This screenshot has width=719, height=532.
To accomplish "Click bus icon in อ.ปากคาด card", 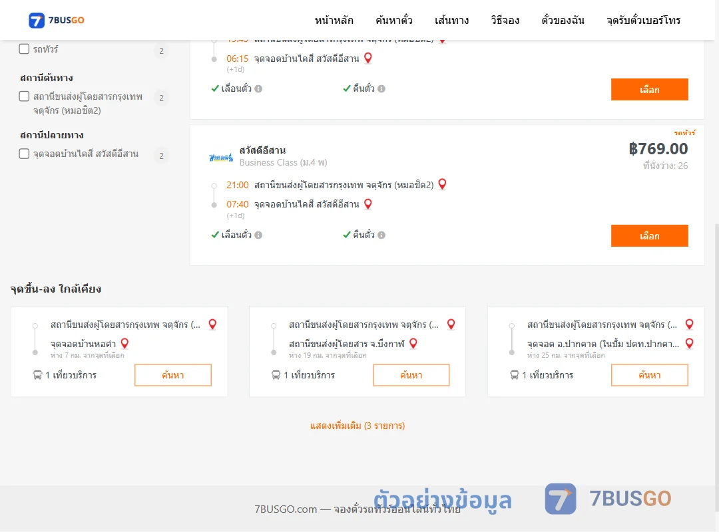I will pyautogui.click(x=515, y=375).
